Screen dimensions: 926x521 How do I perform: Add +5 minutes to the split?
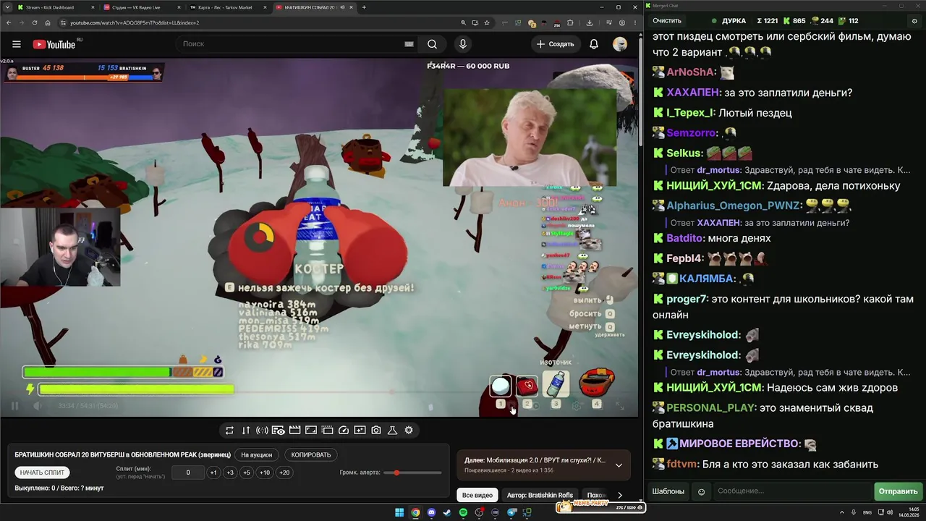pos(247,473)
